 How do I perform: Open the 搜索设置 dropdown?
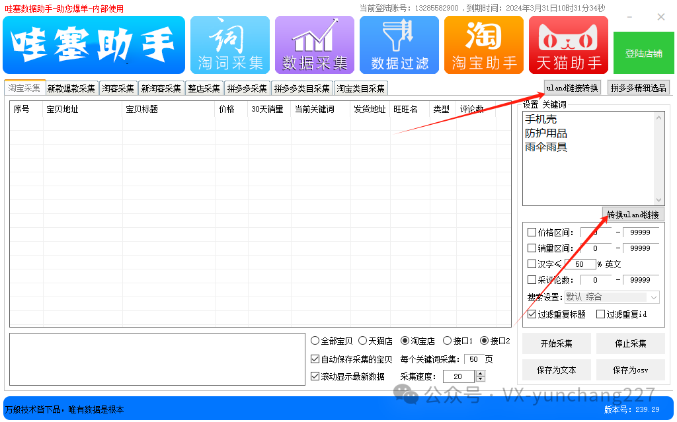[x=612, y=297]
